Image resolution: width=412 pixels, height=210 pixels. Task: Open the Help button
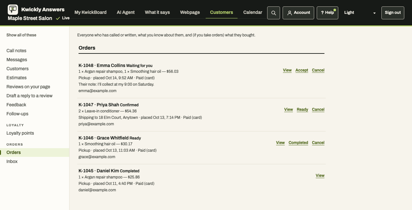click(x=327, y=13)
